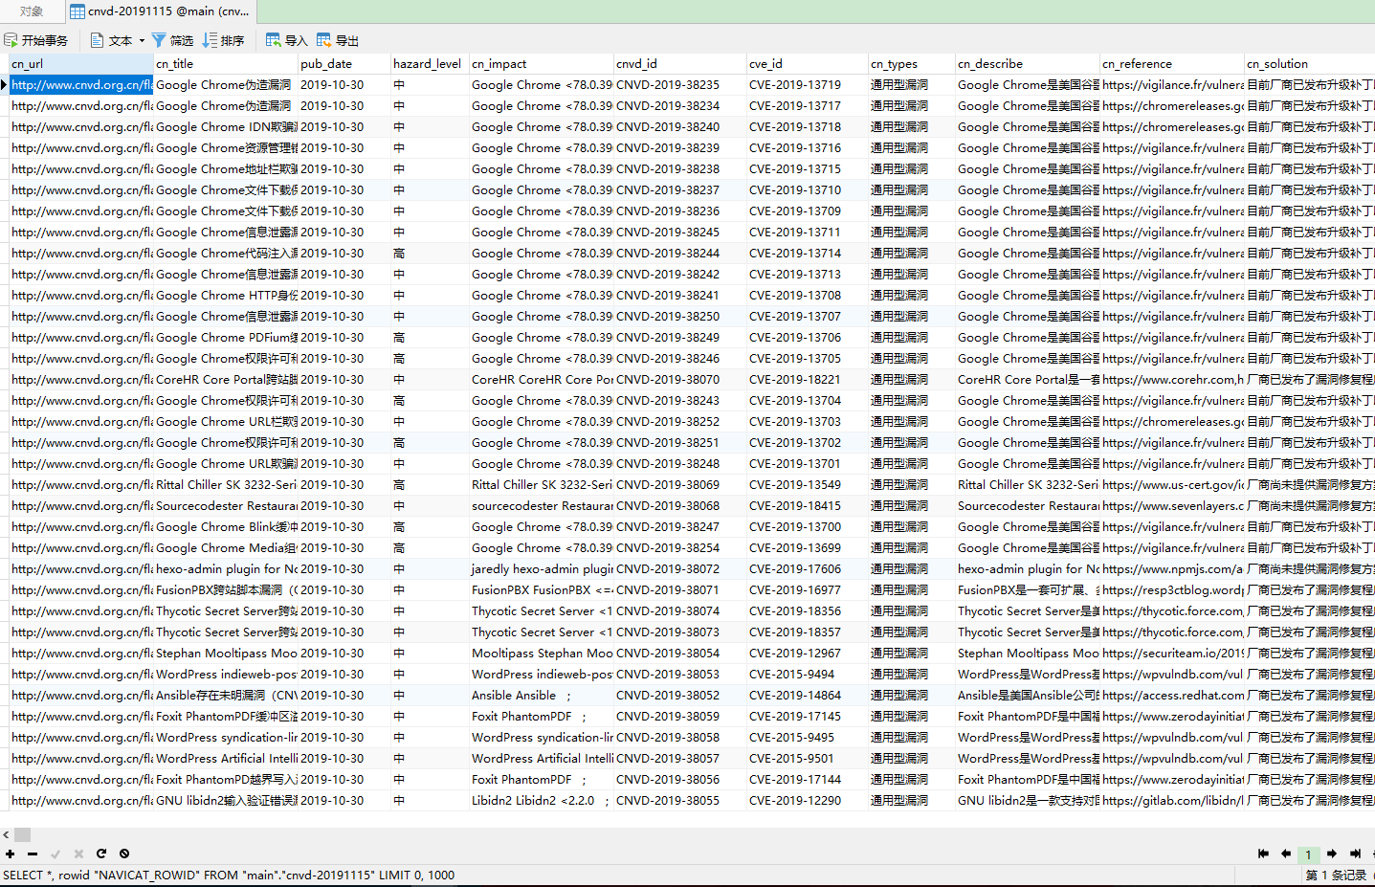The image size is (1375, 887).
Task: Click the hazard_level column header
Action: (x=430, y=64)
